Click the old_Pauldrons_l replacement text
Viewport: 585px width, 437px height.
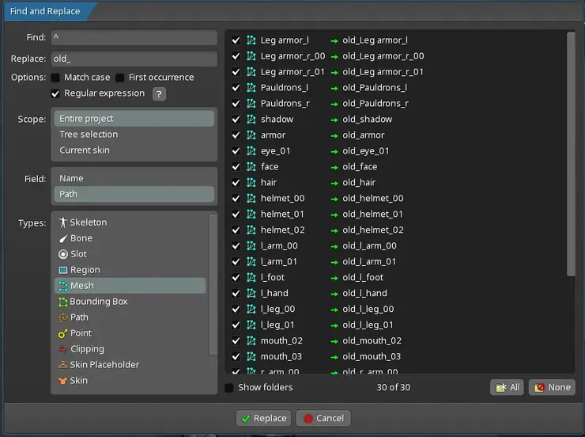pos(375,87)
